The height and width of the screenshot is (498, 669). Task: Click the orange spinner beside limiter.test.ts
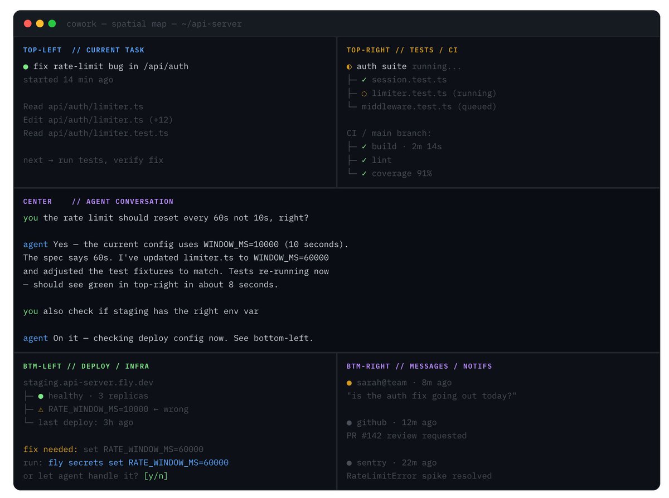pyautogui.click(x=364, y=94)
